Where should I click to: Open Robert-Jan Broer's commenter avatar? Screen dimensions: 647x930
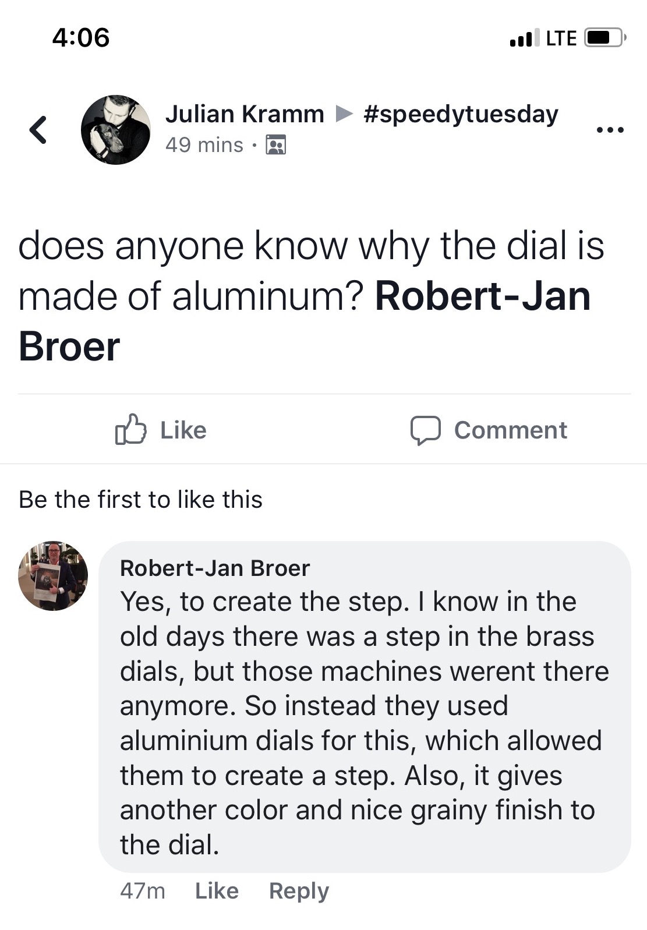(53, 575)
